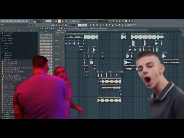This screenshot has width=184, height=138.
Task: Toggle the highlighted recording countdown icon
Action: pos(59,21)
